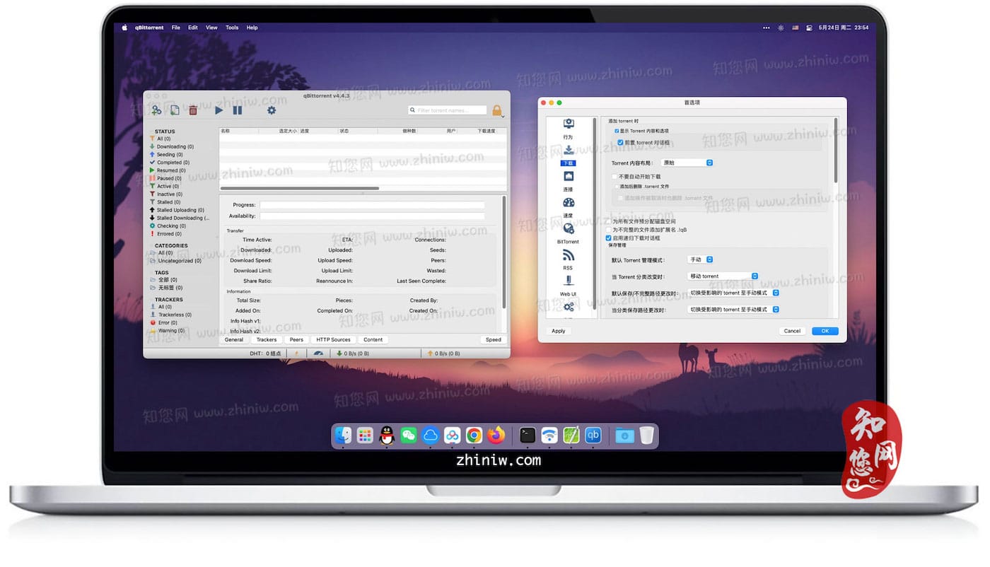
Task: Select the Seeding (0) status filter
Action: point(166,154)
